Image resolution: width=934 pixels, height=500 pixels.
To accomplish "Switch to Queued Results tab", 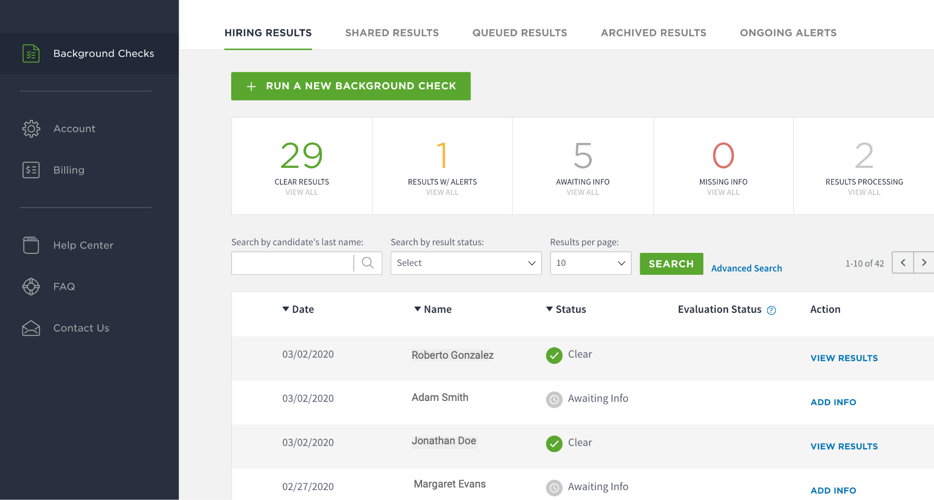I will tap(520, 33).
